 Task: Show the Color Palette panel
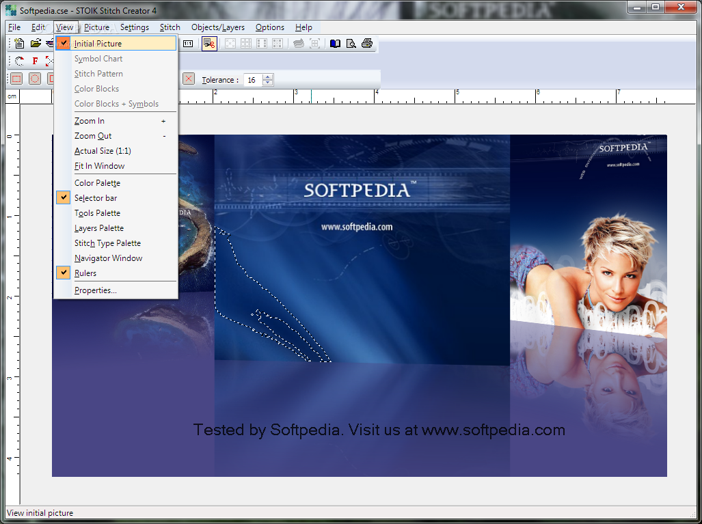116,183
